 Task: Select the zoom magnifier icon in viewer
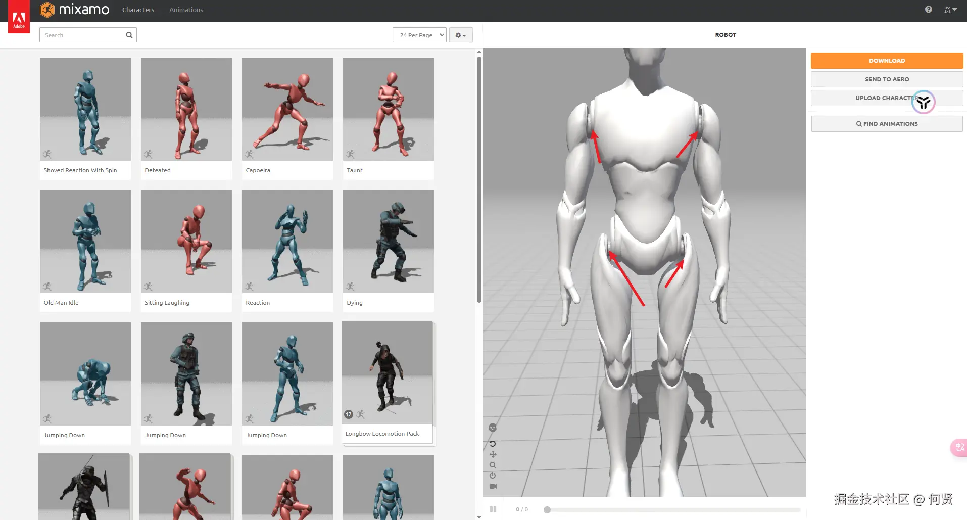493,465
